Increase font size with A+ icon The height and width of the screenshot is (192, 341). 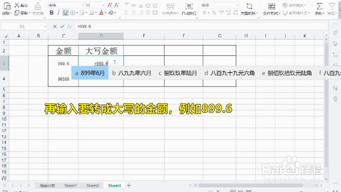coord(110,5)
